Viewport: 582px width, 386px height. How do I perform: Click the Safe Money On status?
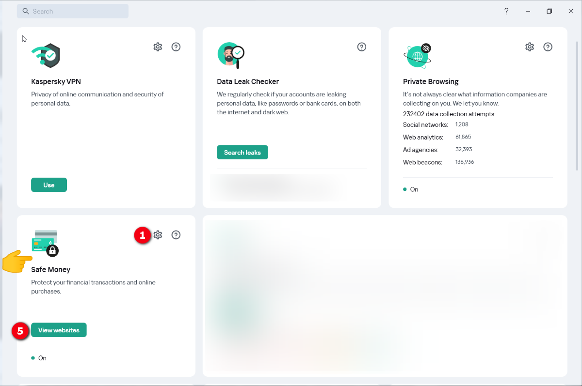(x=39, y=358)
